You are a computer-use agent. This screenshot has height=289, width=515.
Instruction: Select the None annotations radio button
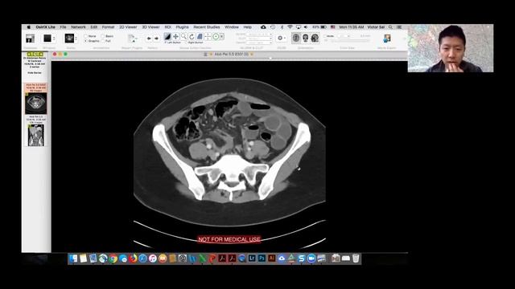tap(86, 36)
